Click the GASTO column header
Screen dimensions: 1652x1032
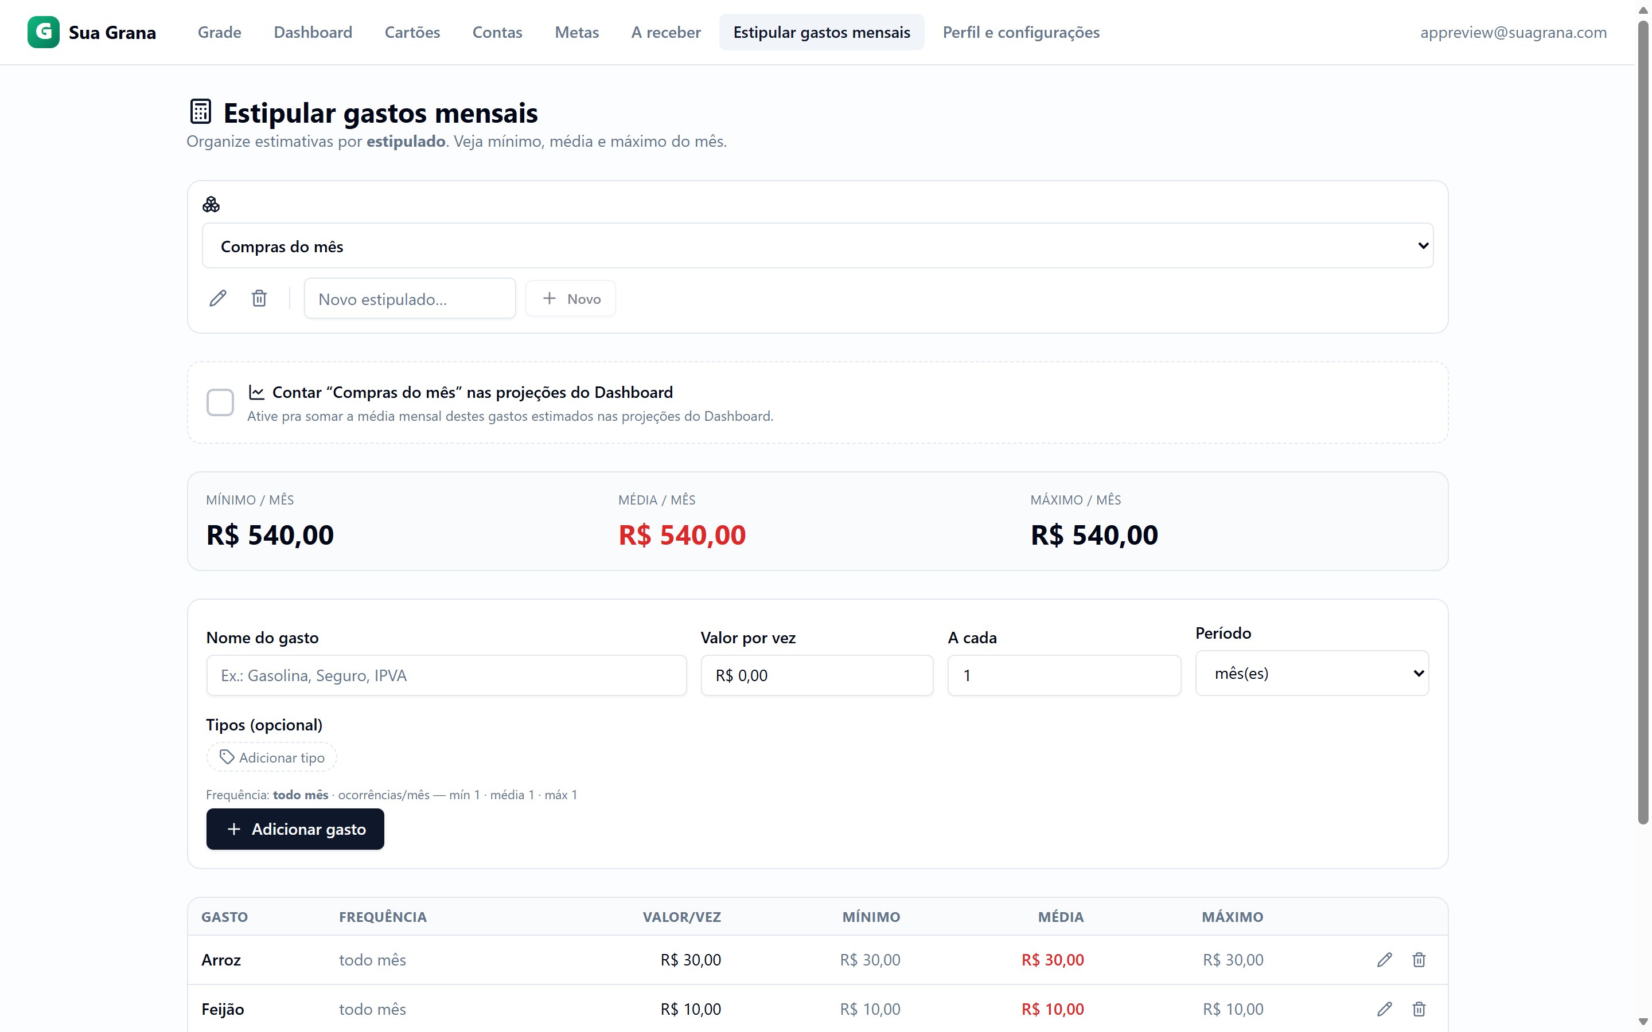(x=225, y=917)
